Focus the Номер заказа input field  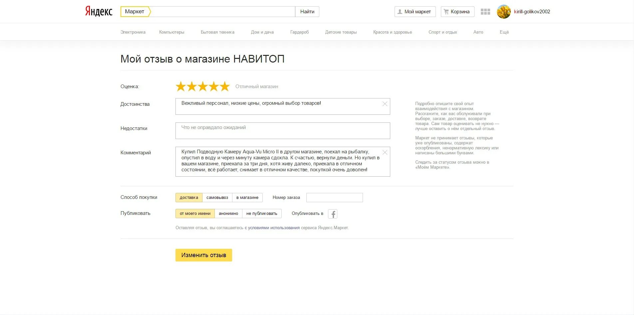(334, 198)
